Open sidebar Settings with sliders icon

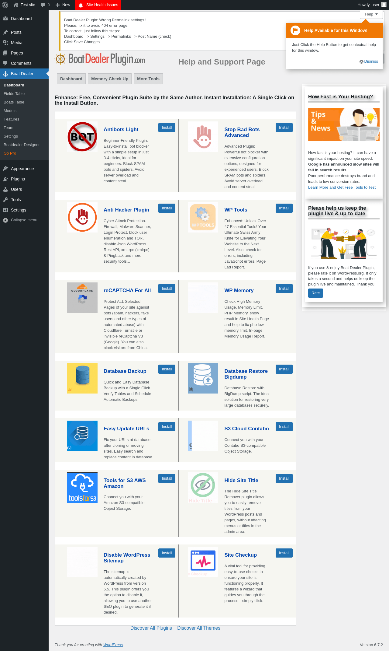[x=24, y=210]
